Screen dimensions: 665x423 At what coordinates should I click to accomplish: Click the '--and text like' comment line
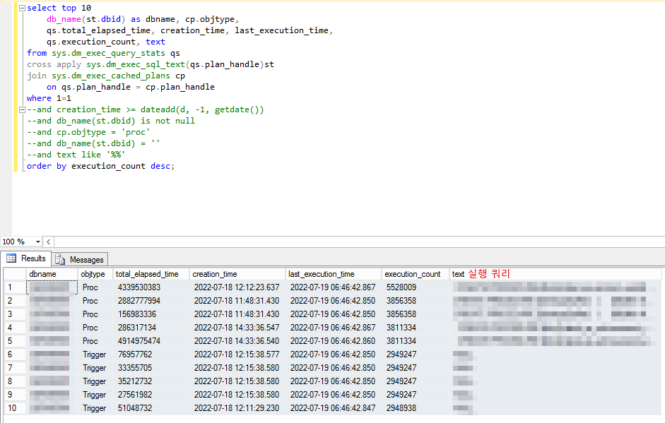pyautogui.click(x=76, y=155)
